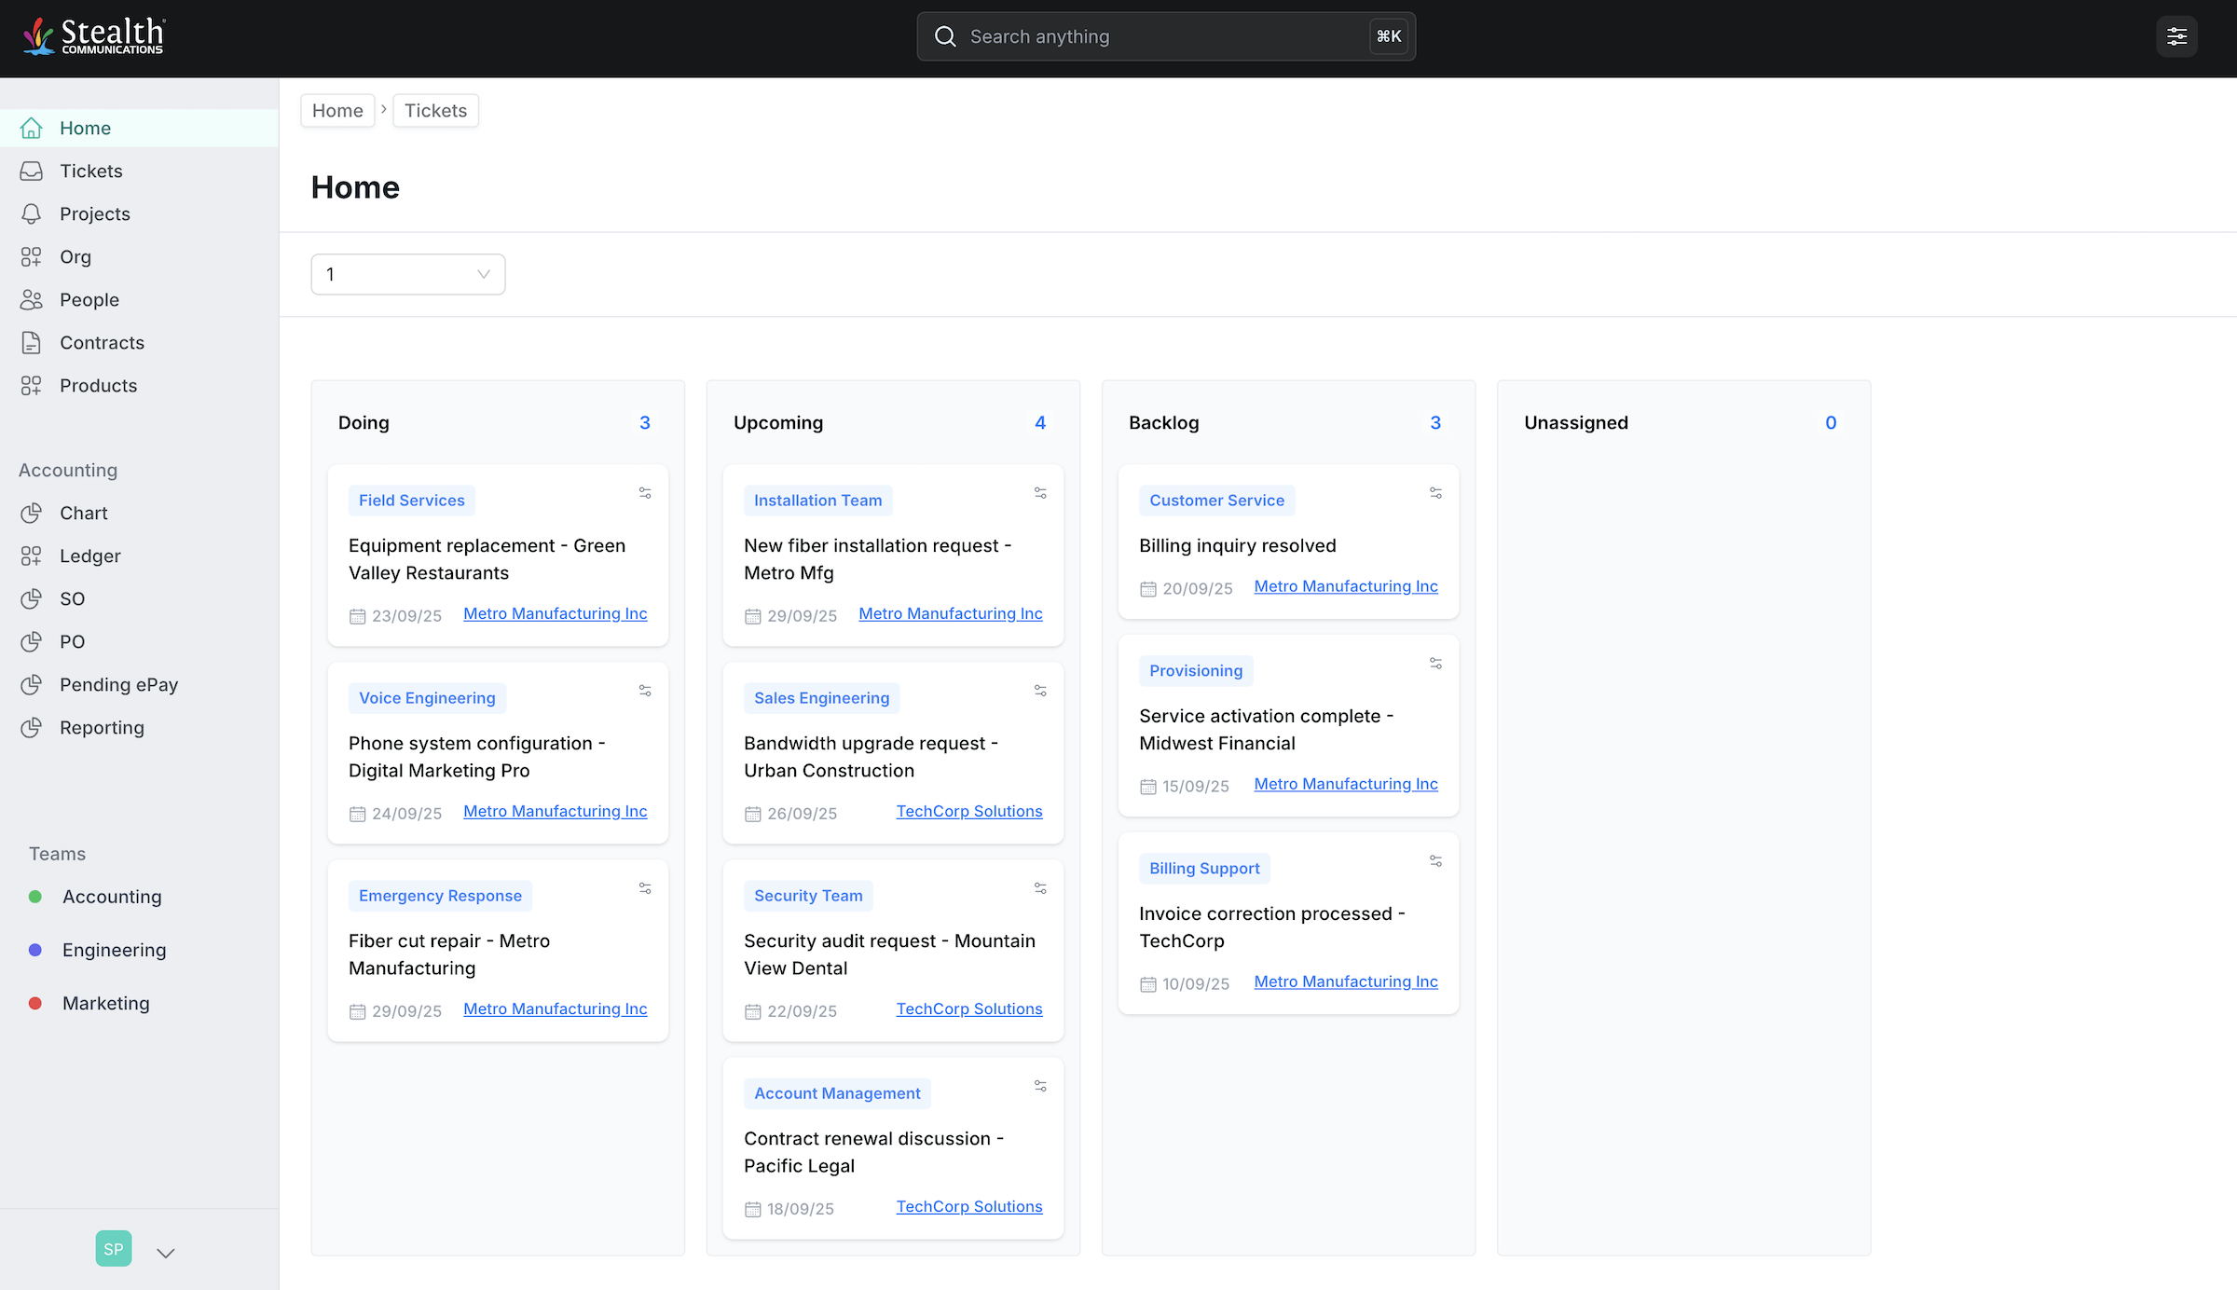
Task: Open options icon on Security Team card
Action: pyautogui.click(x=1040, y=888)
